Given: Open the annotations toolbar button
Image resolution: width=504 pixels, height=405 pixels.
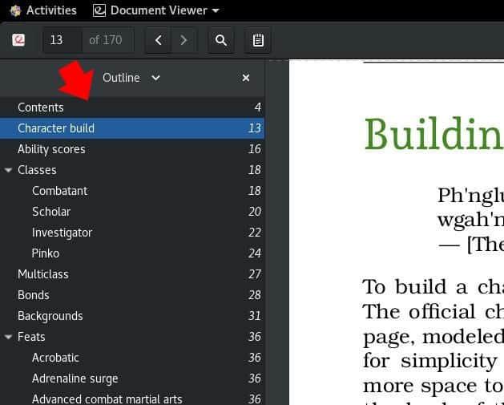Looking at the screenshot, I should [x=258, y=40].
